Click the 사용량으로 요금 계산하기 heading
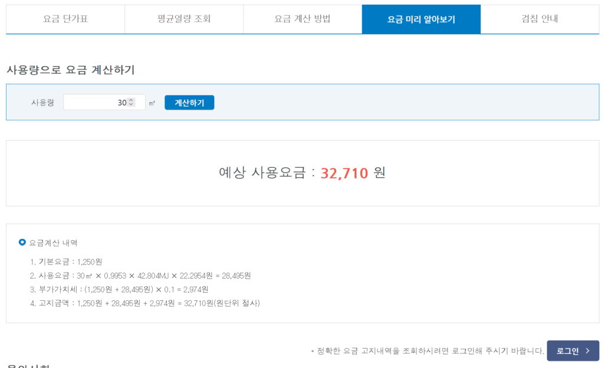The height and width of the screenshot is (368, 604). point(71,70)
